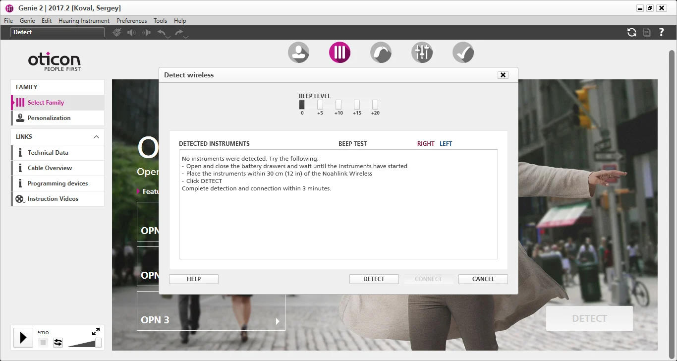The width and height of the screenshot is (677, 361).
Task: Open the redo history dropdown arrow
Action: coord(185,37)
